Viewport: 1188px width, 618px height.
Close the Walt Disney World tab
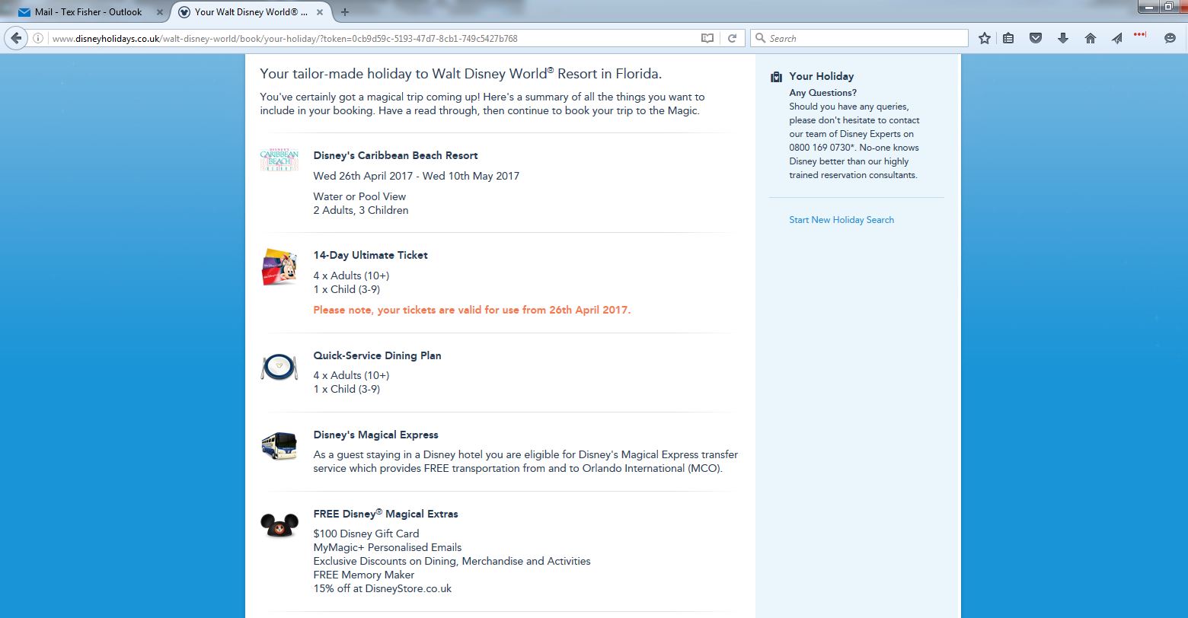[x=319, y=12]
